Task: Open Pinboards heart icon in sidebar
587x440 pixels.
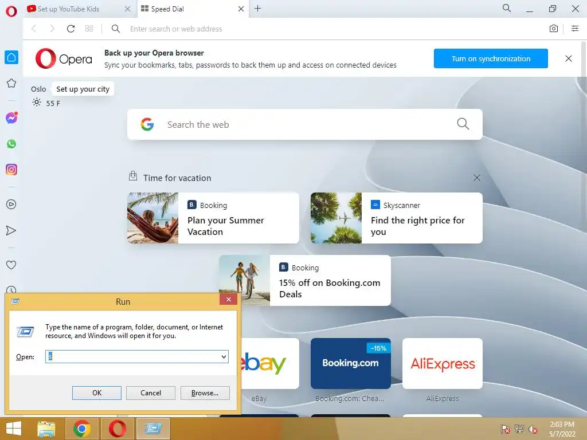Action: click(11, 265)
